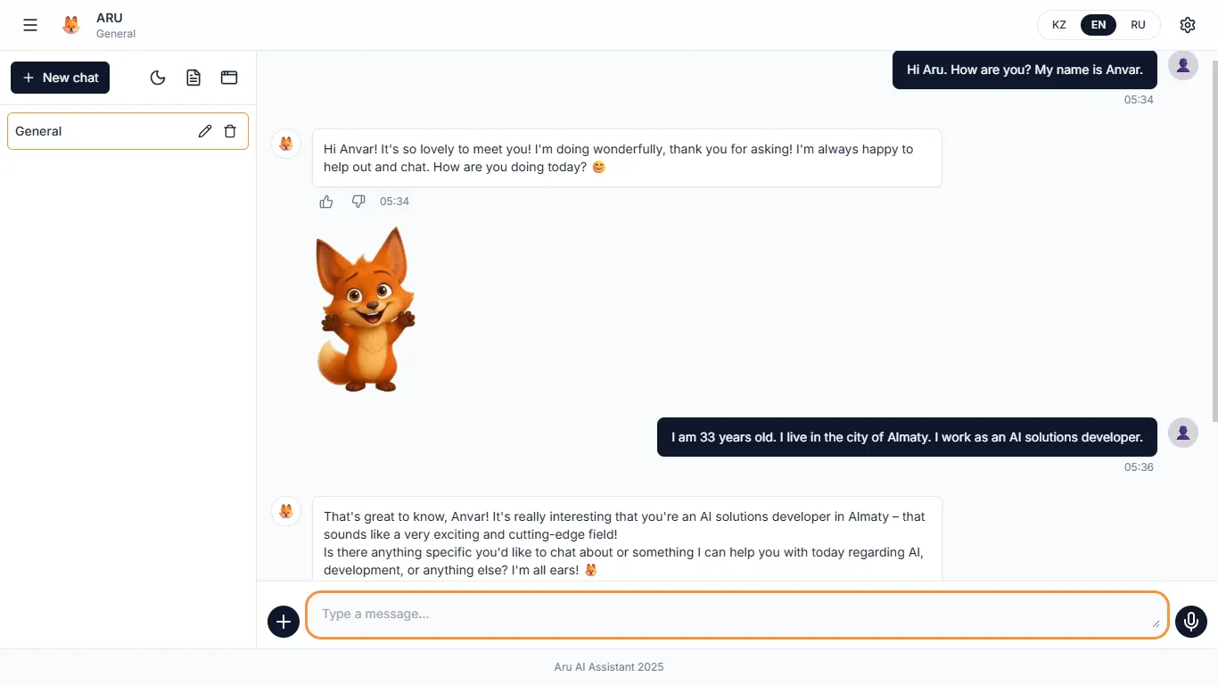
Task: Open the document icon in sidebar
Action: click(193, 78)
